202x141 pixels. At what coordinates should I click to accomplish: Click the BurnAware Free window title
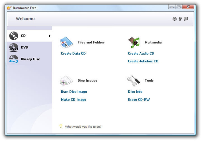pyautogui.click(x=24, y=8)
